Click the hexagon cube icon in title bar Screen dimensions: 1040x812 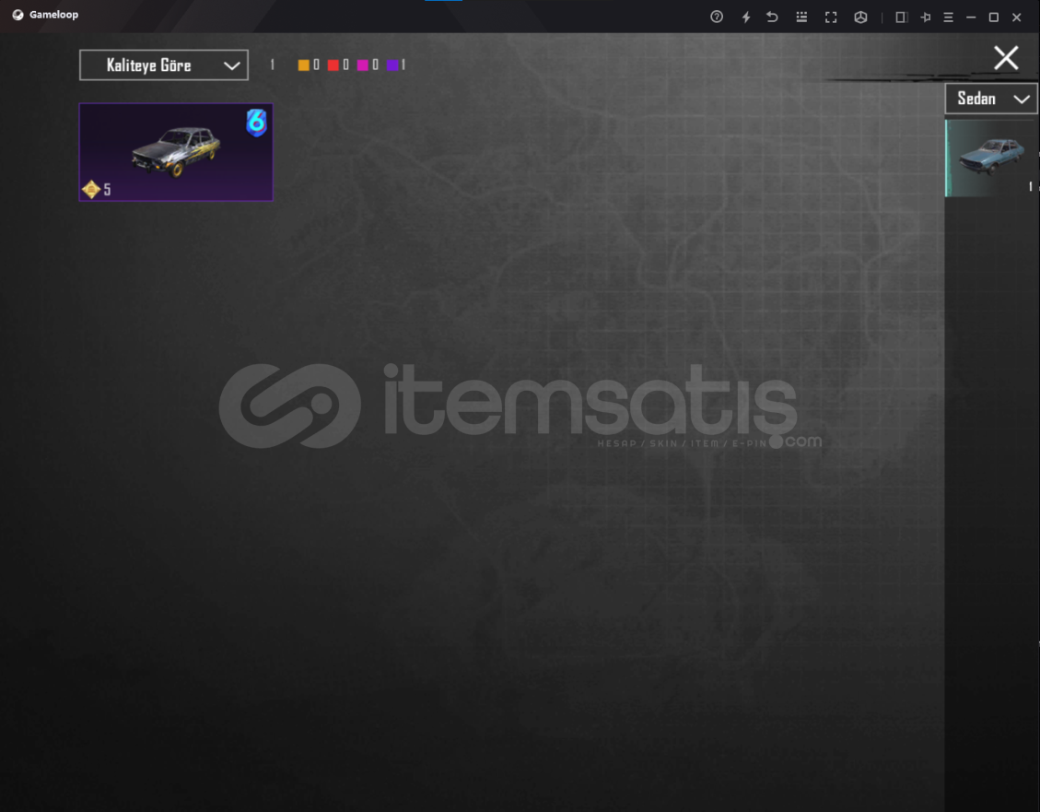[860, 18]
